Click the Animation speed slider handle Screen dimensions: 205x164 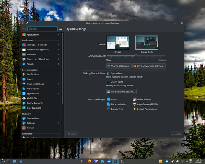click(136, 56)
